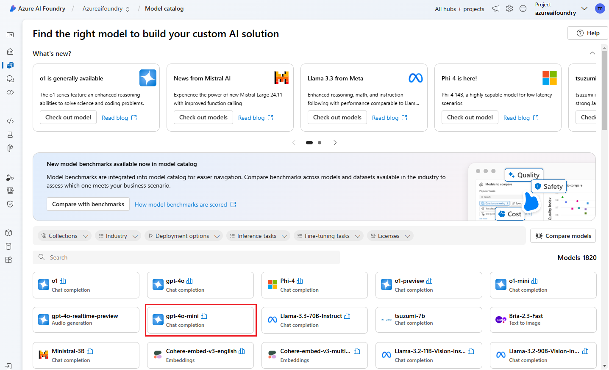The image size is (609, 370).
Task: Click the second carousel page dot
Action: click(320, 143)
